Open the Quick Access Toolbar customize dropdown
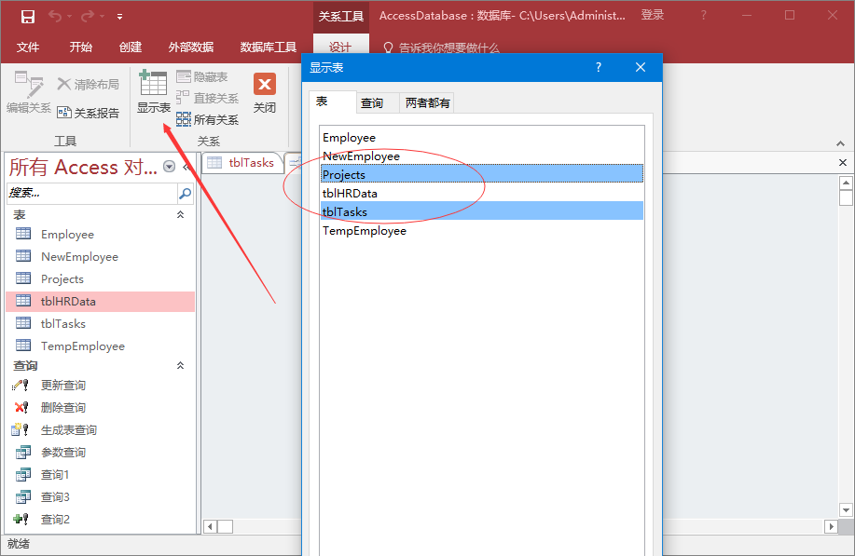Image resolution: width=855 pixels, height=556 pixels. pyautogui.click(x=120, y=17)
